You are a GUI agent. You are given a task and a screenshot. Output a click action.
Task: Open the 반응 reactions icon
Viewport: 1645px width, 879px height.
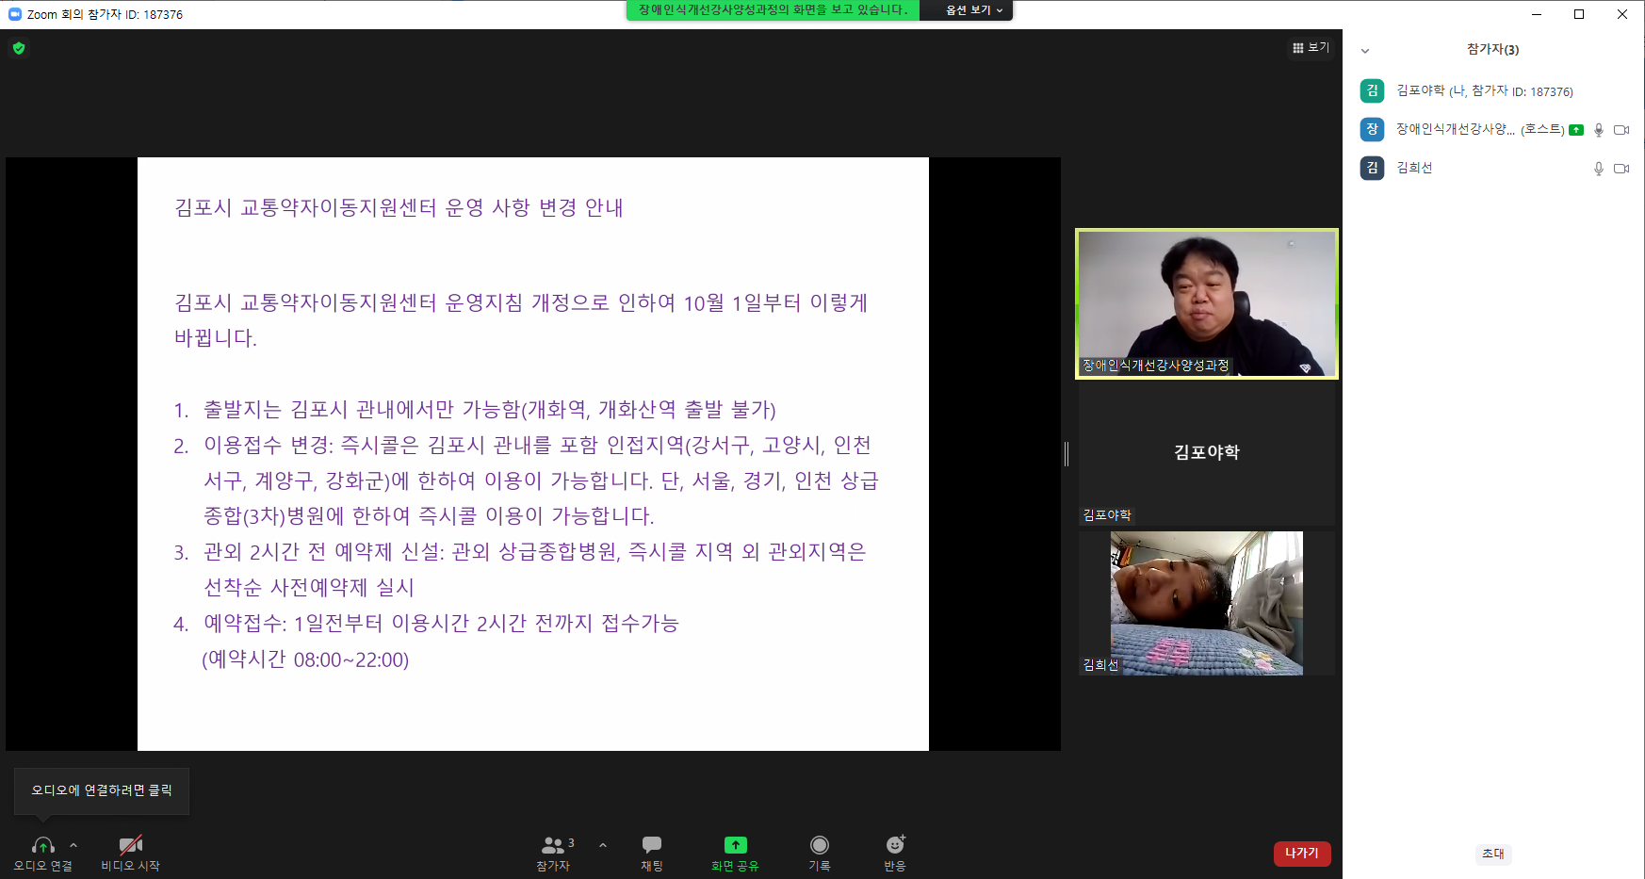click(x=895, y=845)
